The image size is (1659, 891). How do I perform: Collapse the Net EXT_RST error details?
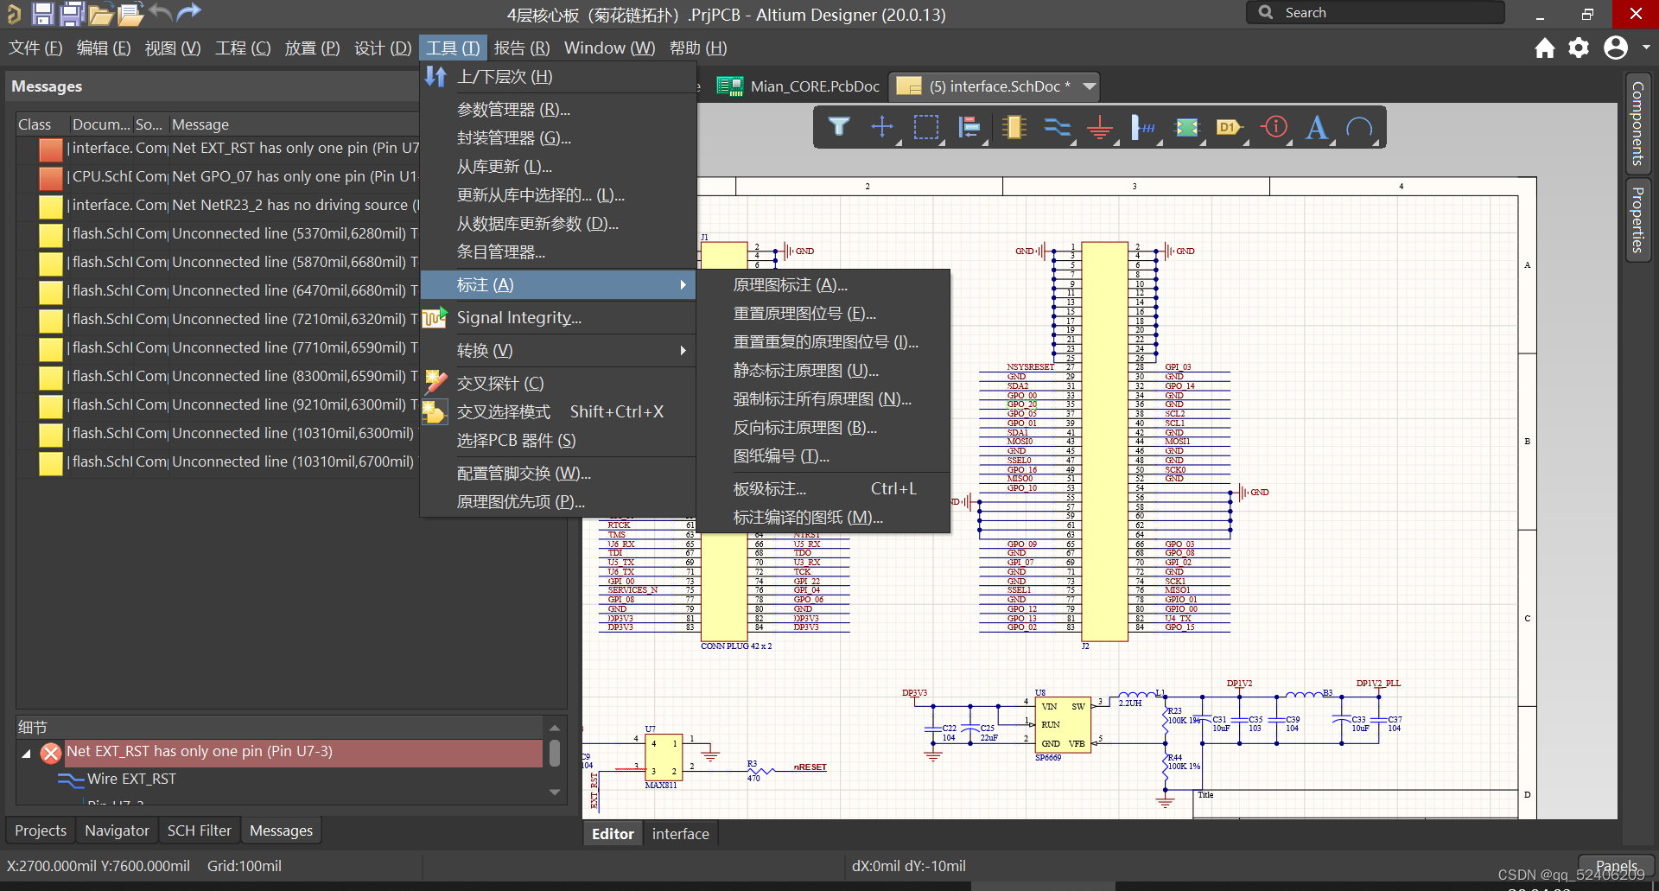(x=25, y=752)
